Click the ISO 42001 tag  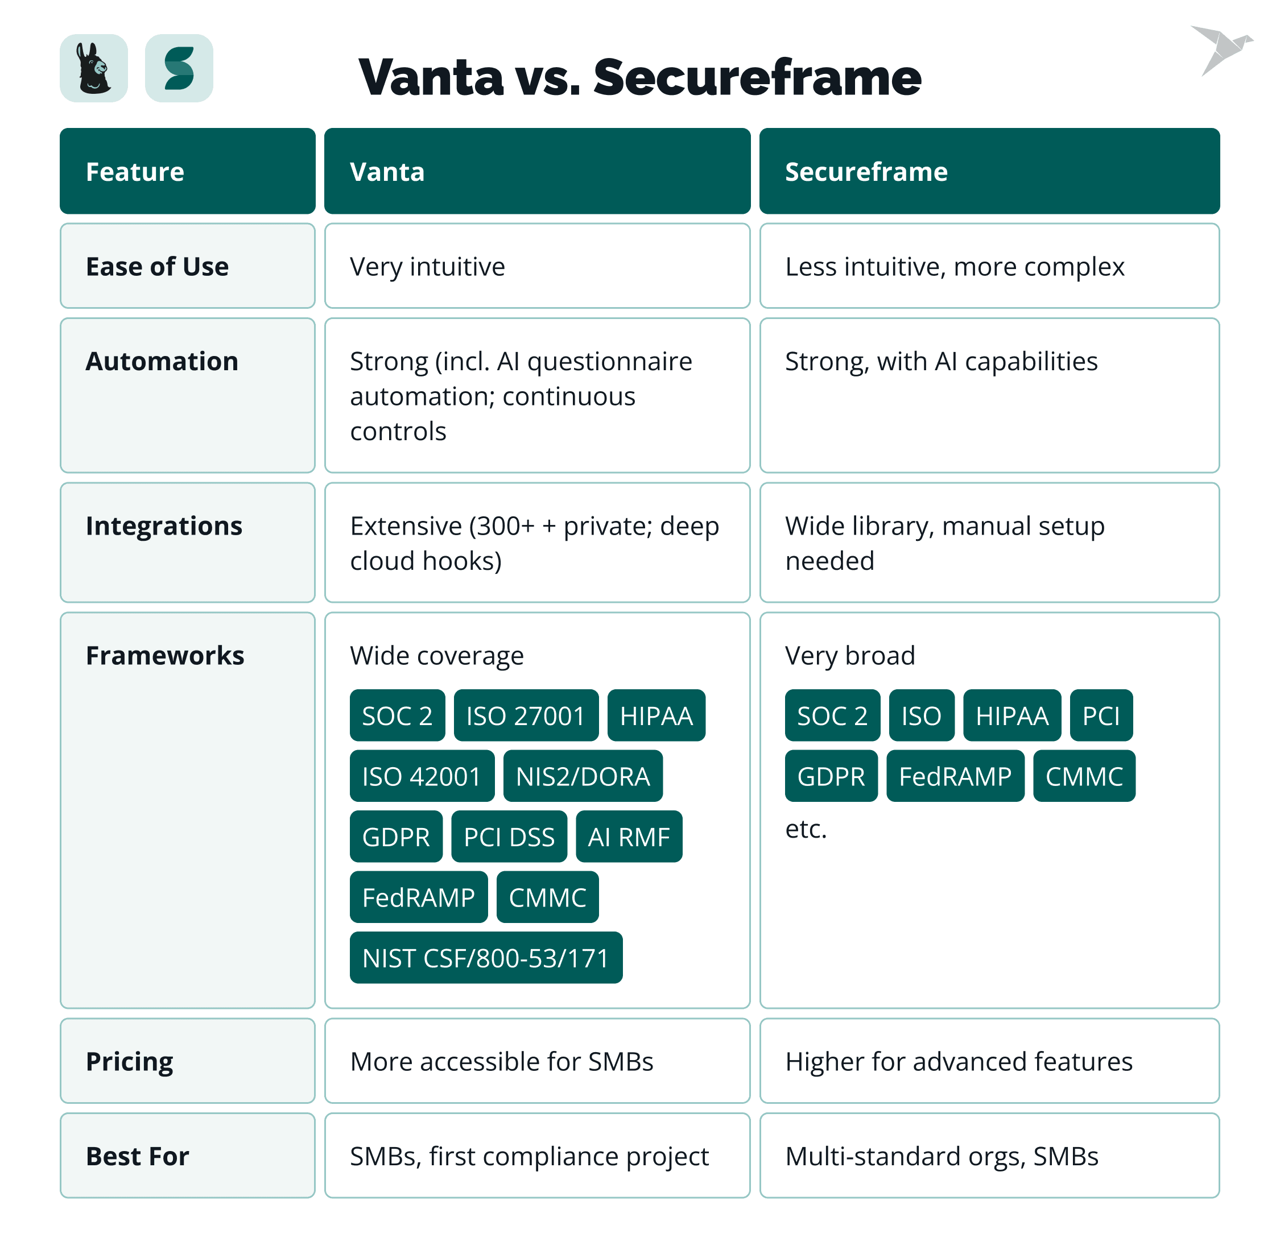(x=422, y=776)
